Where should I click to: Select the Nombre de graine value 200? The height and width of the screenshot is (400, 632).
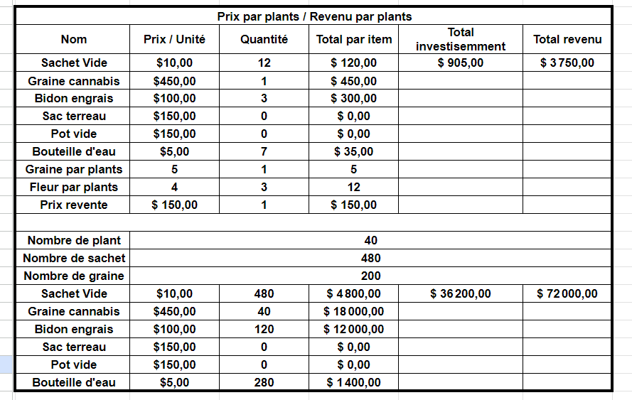point(370,276)
